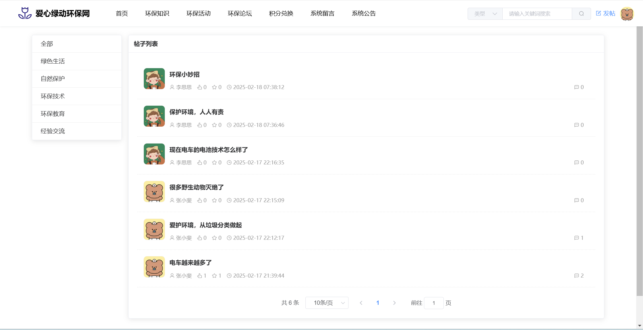Click the 发帖 edit icon
This screenshot has width=643, height=330.
click(599, 13)
